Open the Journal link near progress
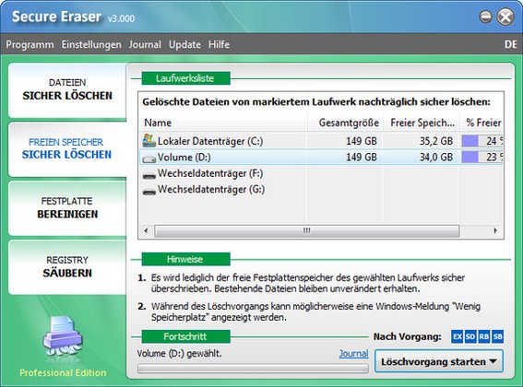Viewport: 523px width, 387px height. coord(353,353)
